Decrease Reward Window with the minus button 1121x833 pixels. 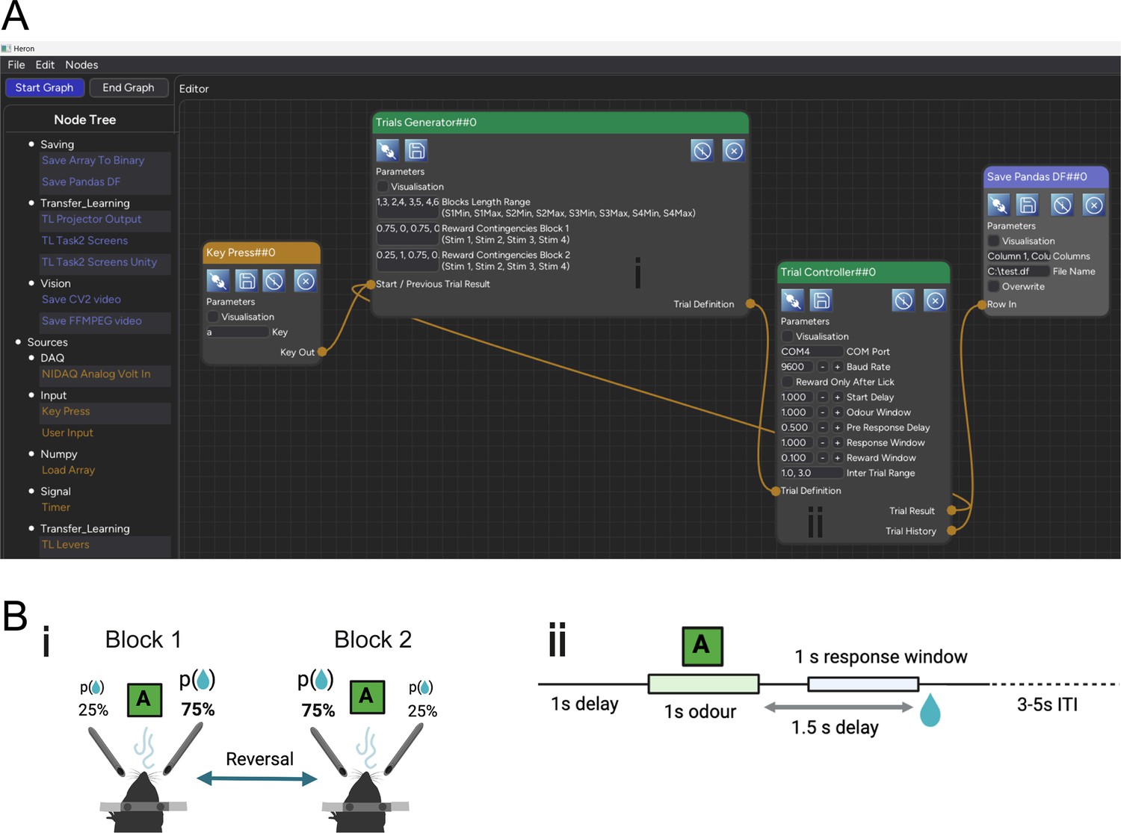coord(823,458)
